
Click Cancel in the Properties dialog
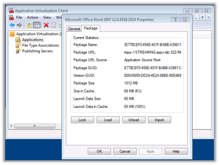125,151
